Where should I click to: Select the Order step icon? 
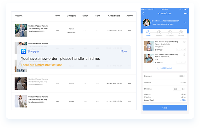pos(148,32)
